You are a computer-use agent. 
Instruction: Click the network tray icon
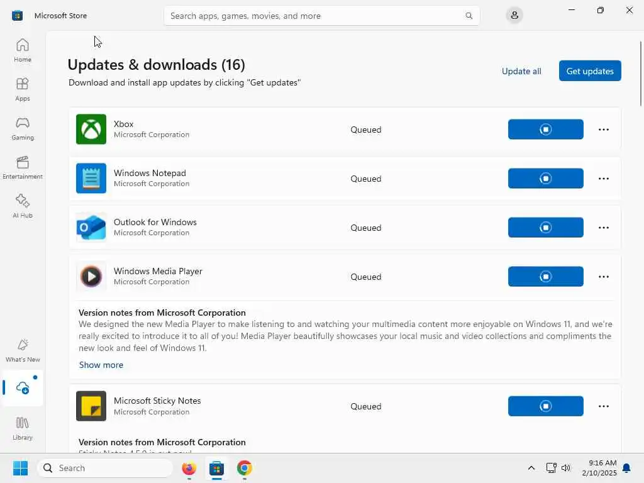551,468
